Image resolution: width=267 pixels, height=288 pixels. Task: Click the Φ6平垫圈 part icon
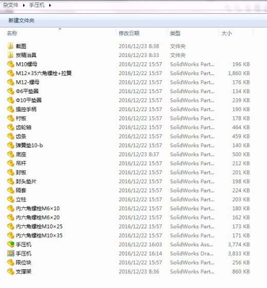[11, 91]
